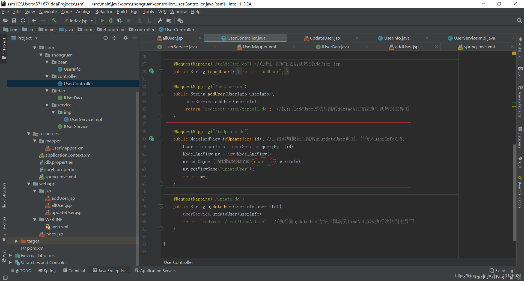
Task: Click the gutter bean icon on line 39
Action: click(x=151, y=139)
